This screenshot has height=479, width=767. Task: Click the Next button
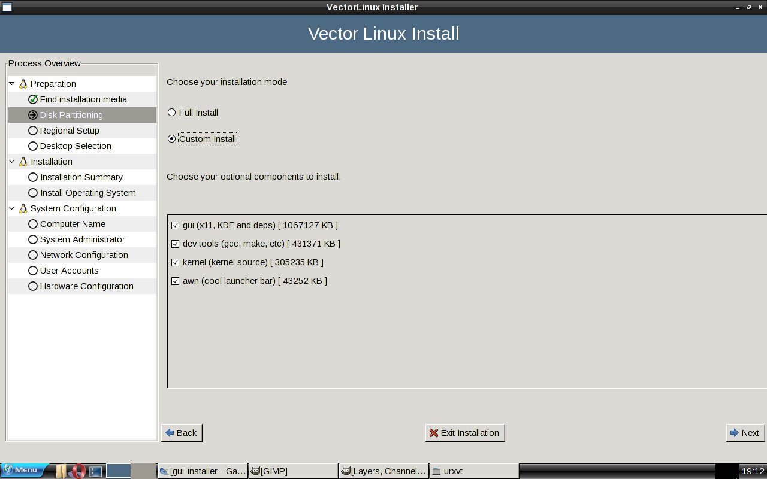coord(745,433)
